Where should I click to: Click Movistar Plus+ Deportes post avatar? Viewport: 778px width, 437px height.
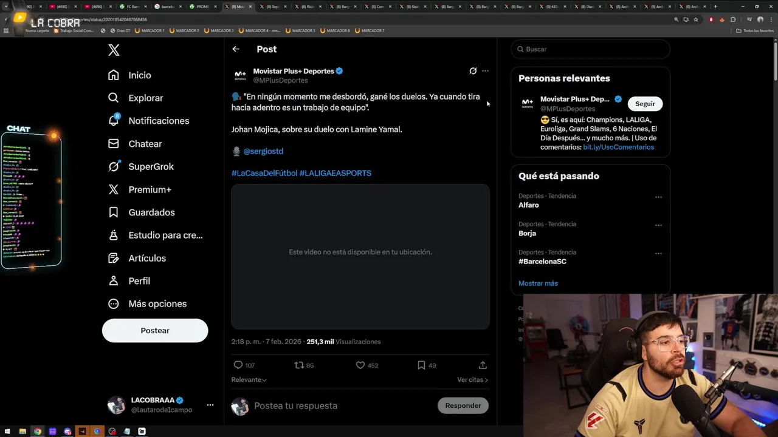[240, 75]
